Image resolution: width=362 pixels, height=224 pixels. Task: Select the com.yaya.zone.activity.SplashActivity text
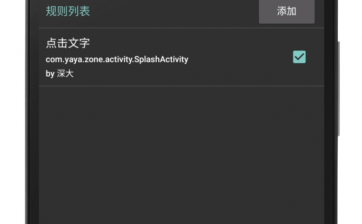117,59
